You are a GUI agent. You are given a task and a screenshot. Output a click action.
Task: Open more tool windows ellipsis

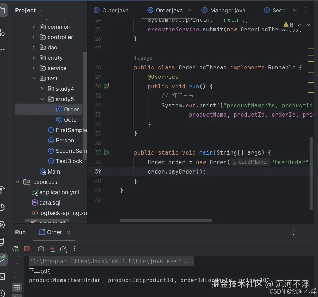point(2,49)
